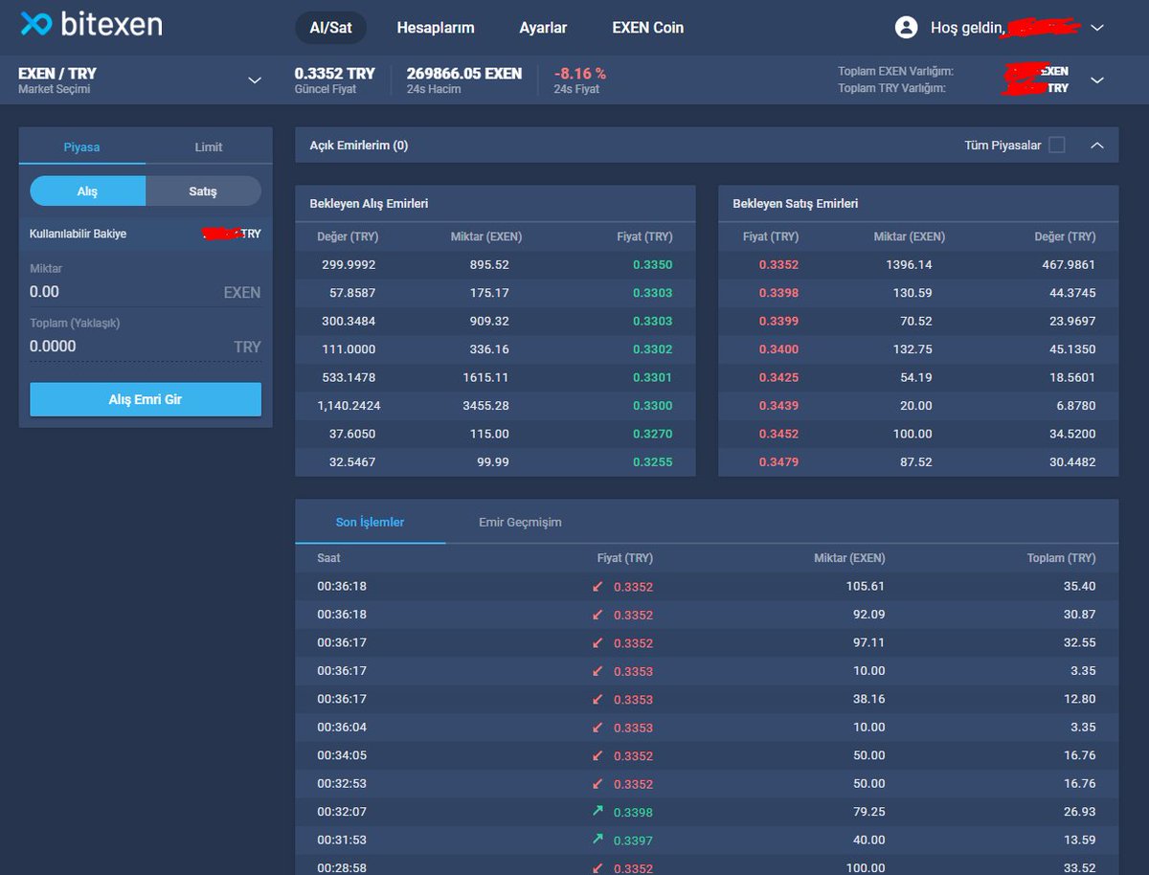Click the down arrow on the 38.16 trade
The width and height of the screenshot is (1149, 875).
(597, 699)
